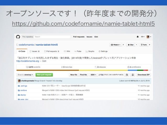The image size is (167, 125).
Task: Open the slide's github.com URL link
Action: point(83,23)
